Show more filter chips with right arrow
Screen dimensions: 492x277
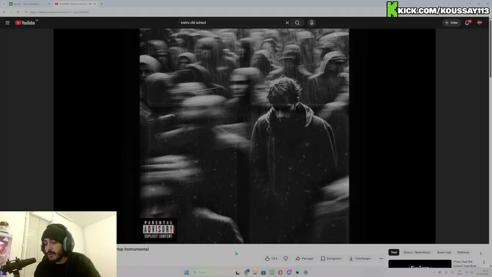click(x=480, y=253)
